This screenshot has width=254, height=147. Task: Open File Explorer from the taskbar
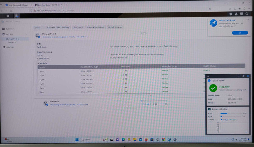135,139
